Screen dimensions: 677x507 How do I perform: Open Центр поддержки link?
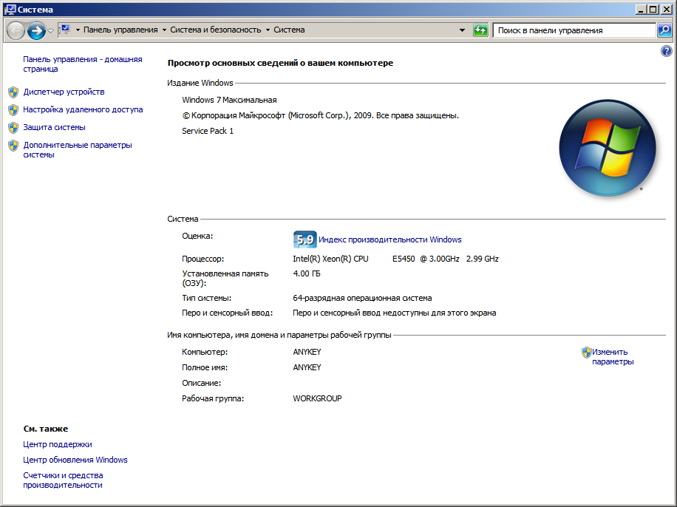click(x=58, y=444)
